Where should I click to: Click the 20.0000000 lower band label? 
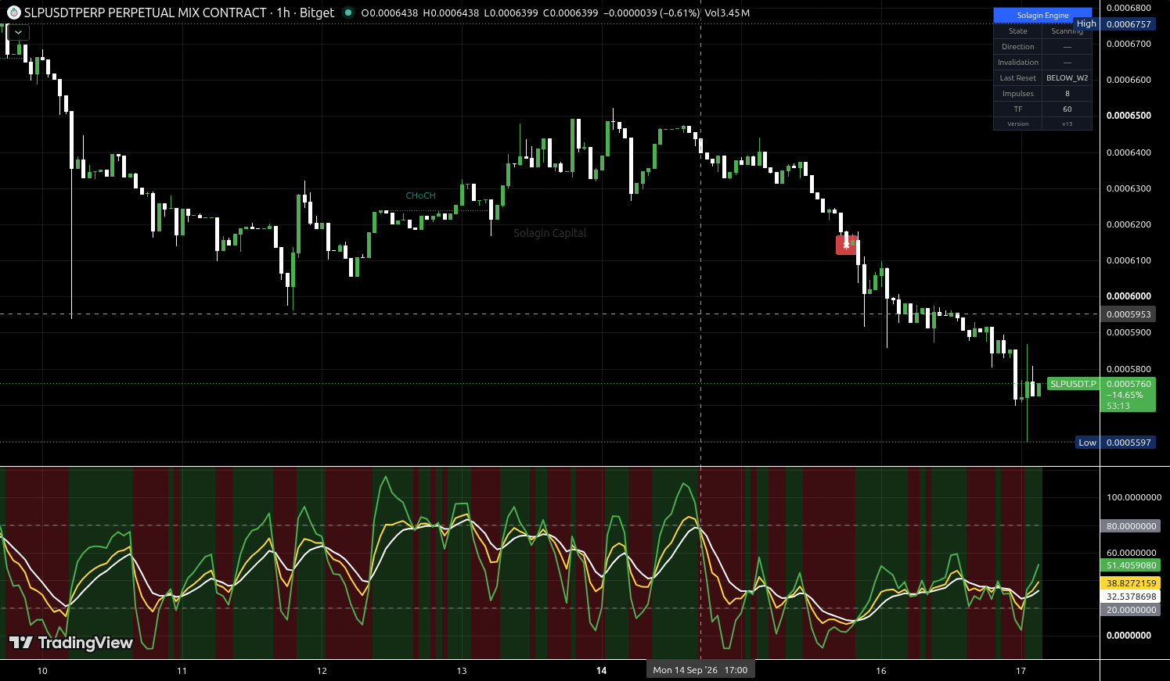[x=1131, y=610]
